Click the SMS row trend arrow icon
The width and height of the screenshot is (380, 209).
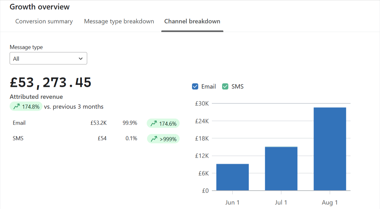pyautogui.click(x=154, y=139)
